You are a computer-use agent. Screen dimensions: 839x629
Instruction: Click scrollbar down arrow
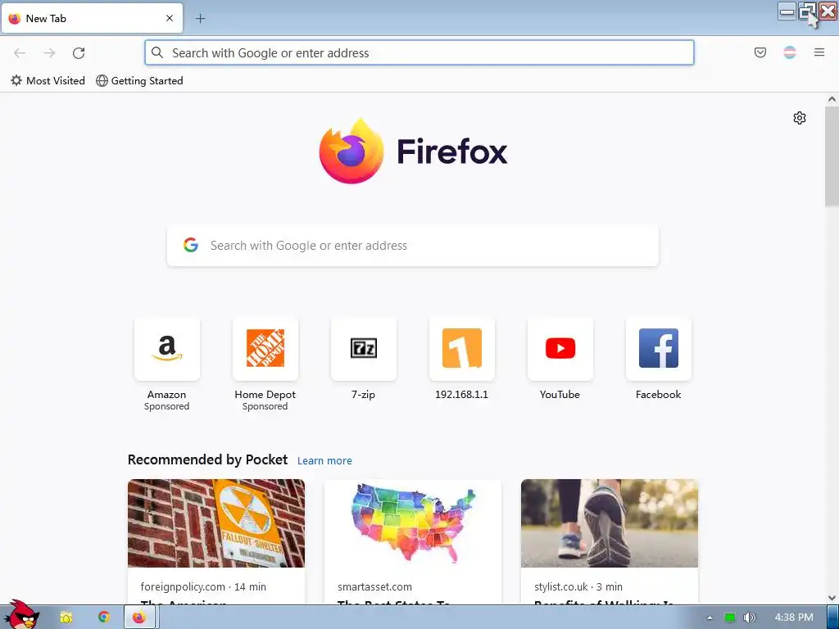832,598
